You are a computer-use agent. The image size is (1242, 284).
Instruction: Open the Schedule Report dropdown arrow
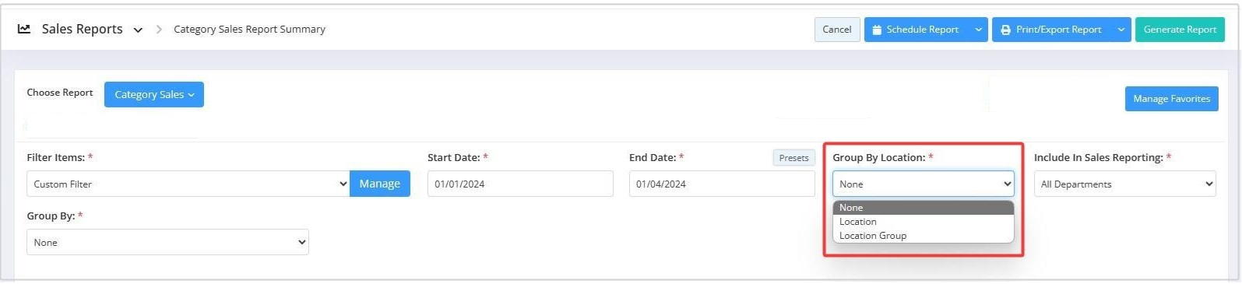coord(979,30)
